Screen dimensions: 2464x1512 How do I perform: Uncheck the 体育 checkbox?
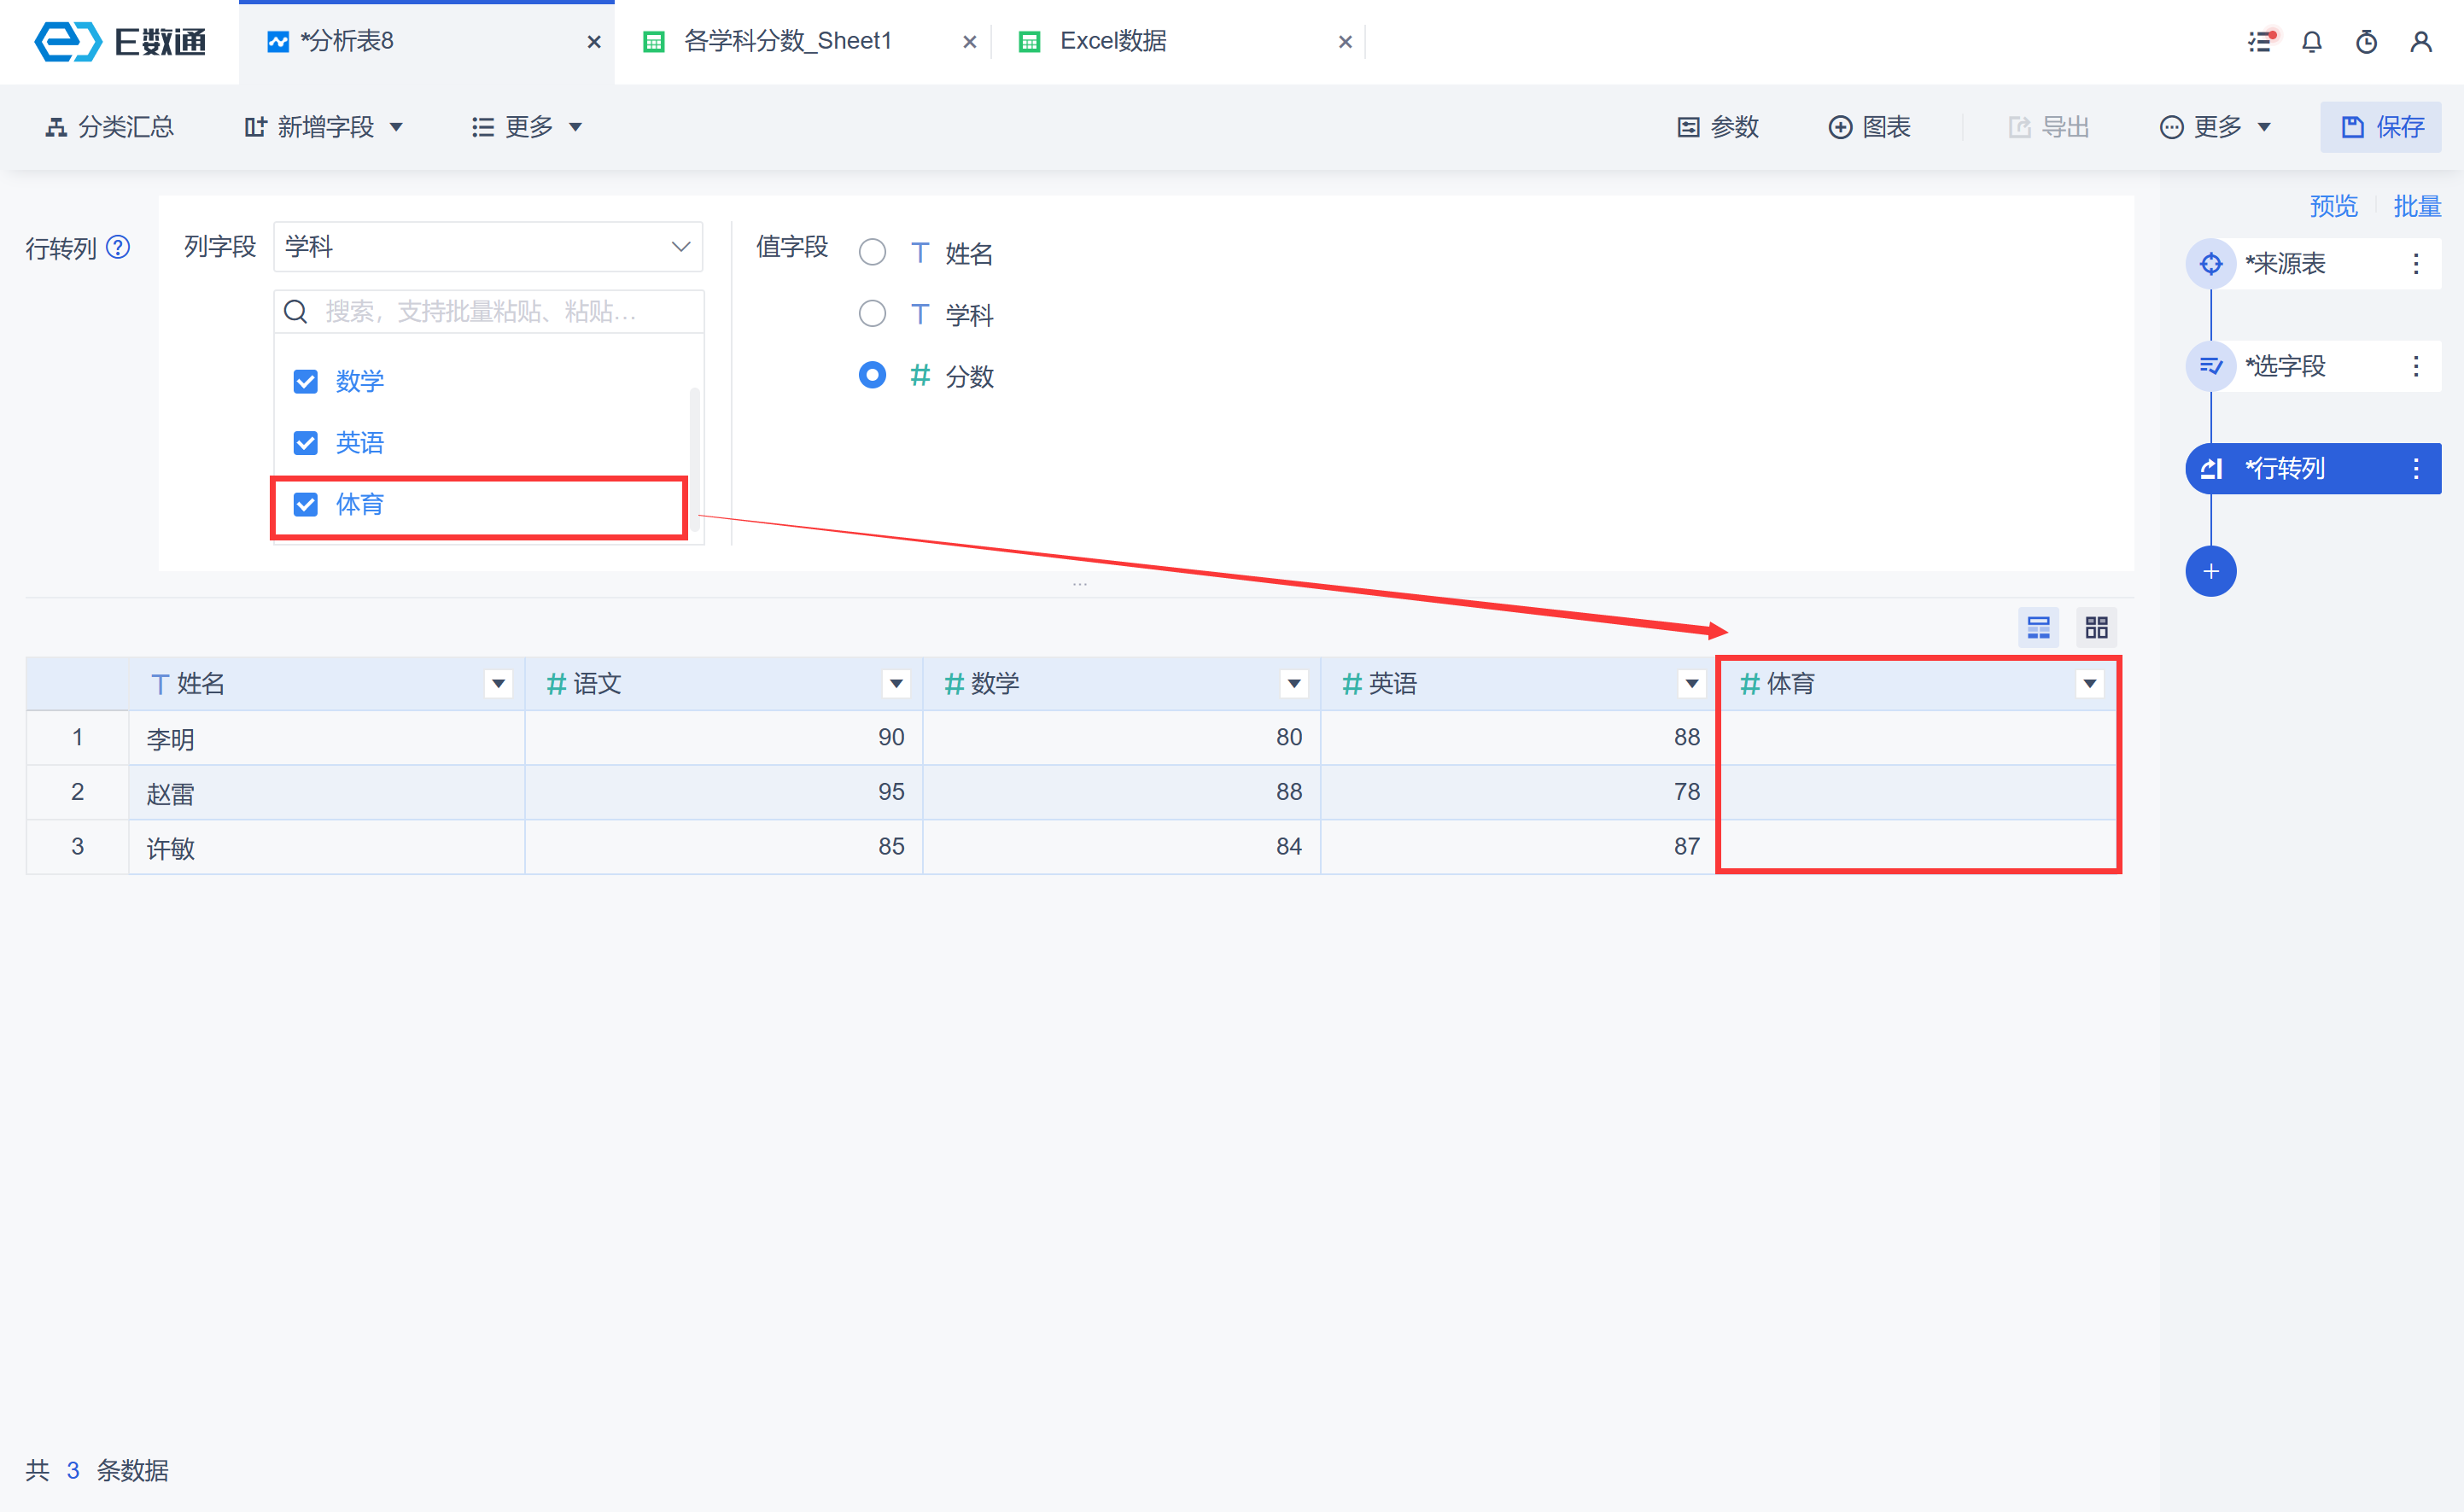306,504
